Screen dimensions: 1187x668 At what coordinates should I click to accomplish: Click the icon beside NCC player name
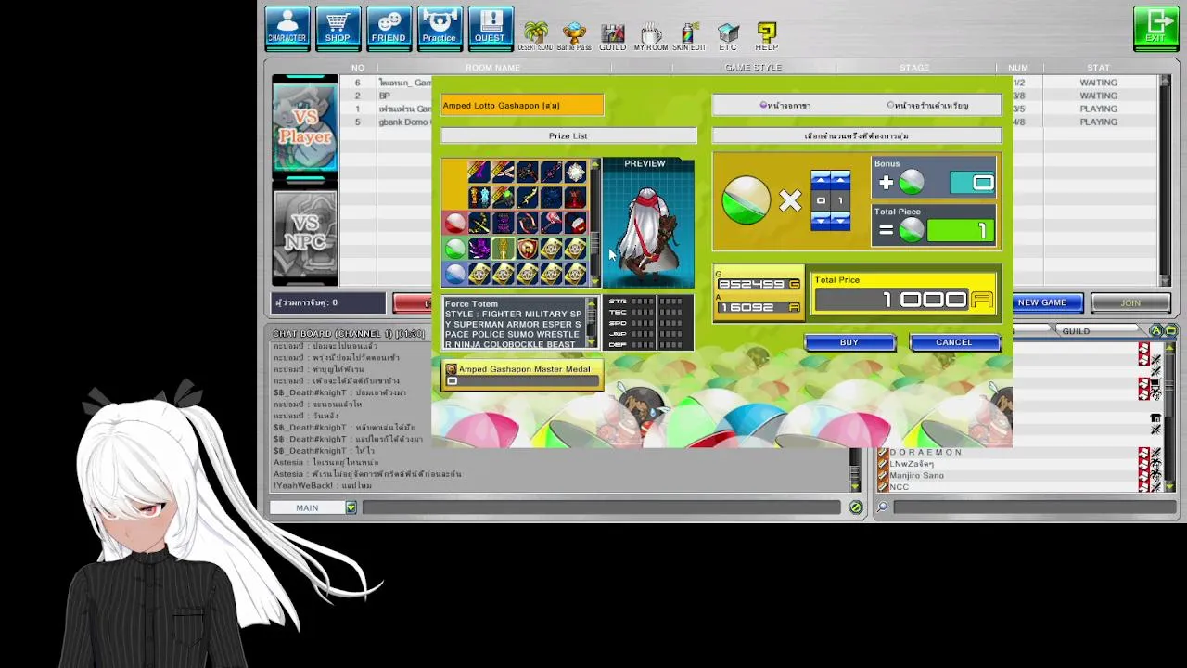[x=883, y=486]
